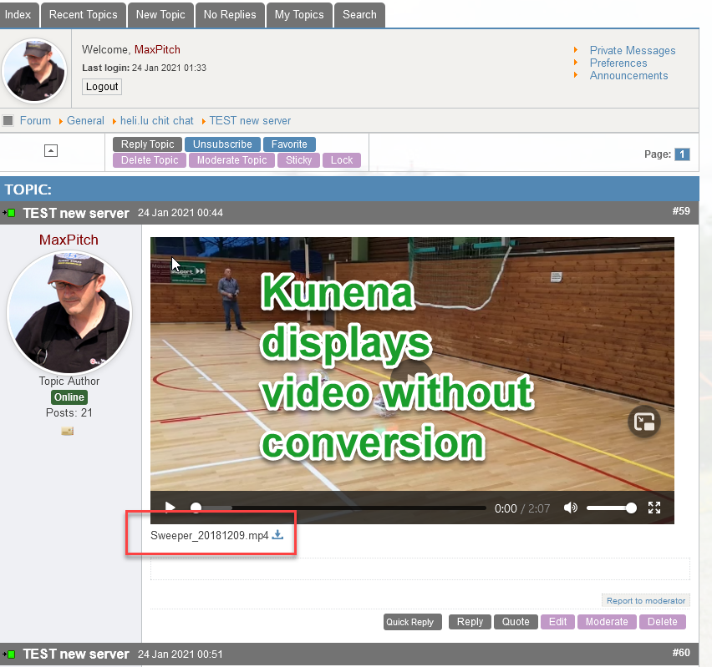Enter fullscreen mode on video player
This screenshot has height=667, width=712.
655,508
